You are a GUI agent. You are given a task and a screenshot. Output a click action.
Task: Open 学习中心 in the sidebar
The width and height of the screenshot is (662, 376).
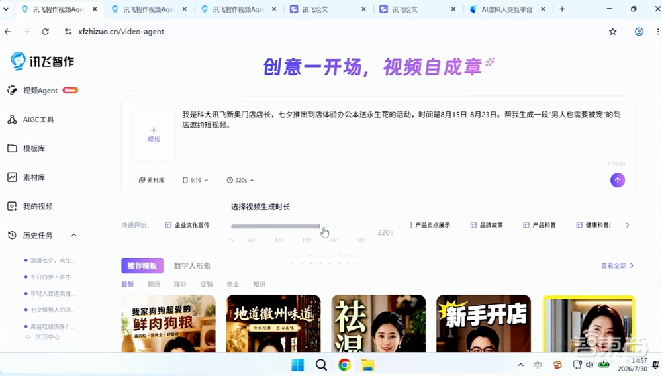(x=43, y=337)
